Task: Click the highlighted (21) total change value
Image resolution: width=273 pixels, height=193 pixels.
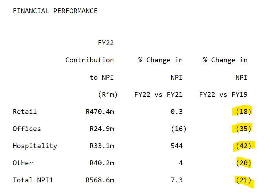Action: pyautogui.click(x=244, y=180)
